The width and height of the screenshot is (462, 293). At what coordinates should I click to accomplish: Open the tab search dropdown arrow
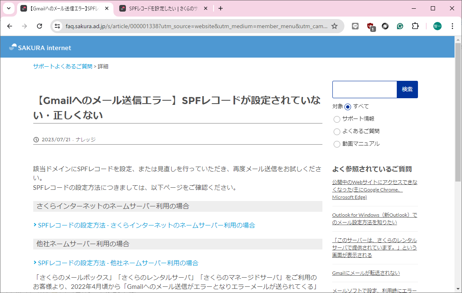tap(9, 8)
